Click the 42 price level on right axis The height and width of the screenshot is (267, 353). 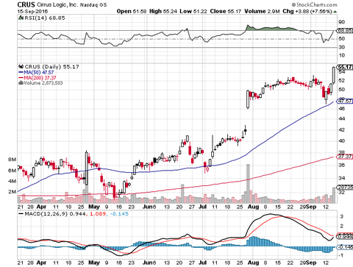(x=342, y=129)
